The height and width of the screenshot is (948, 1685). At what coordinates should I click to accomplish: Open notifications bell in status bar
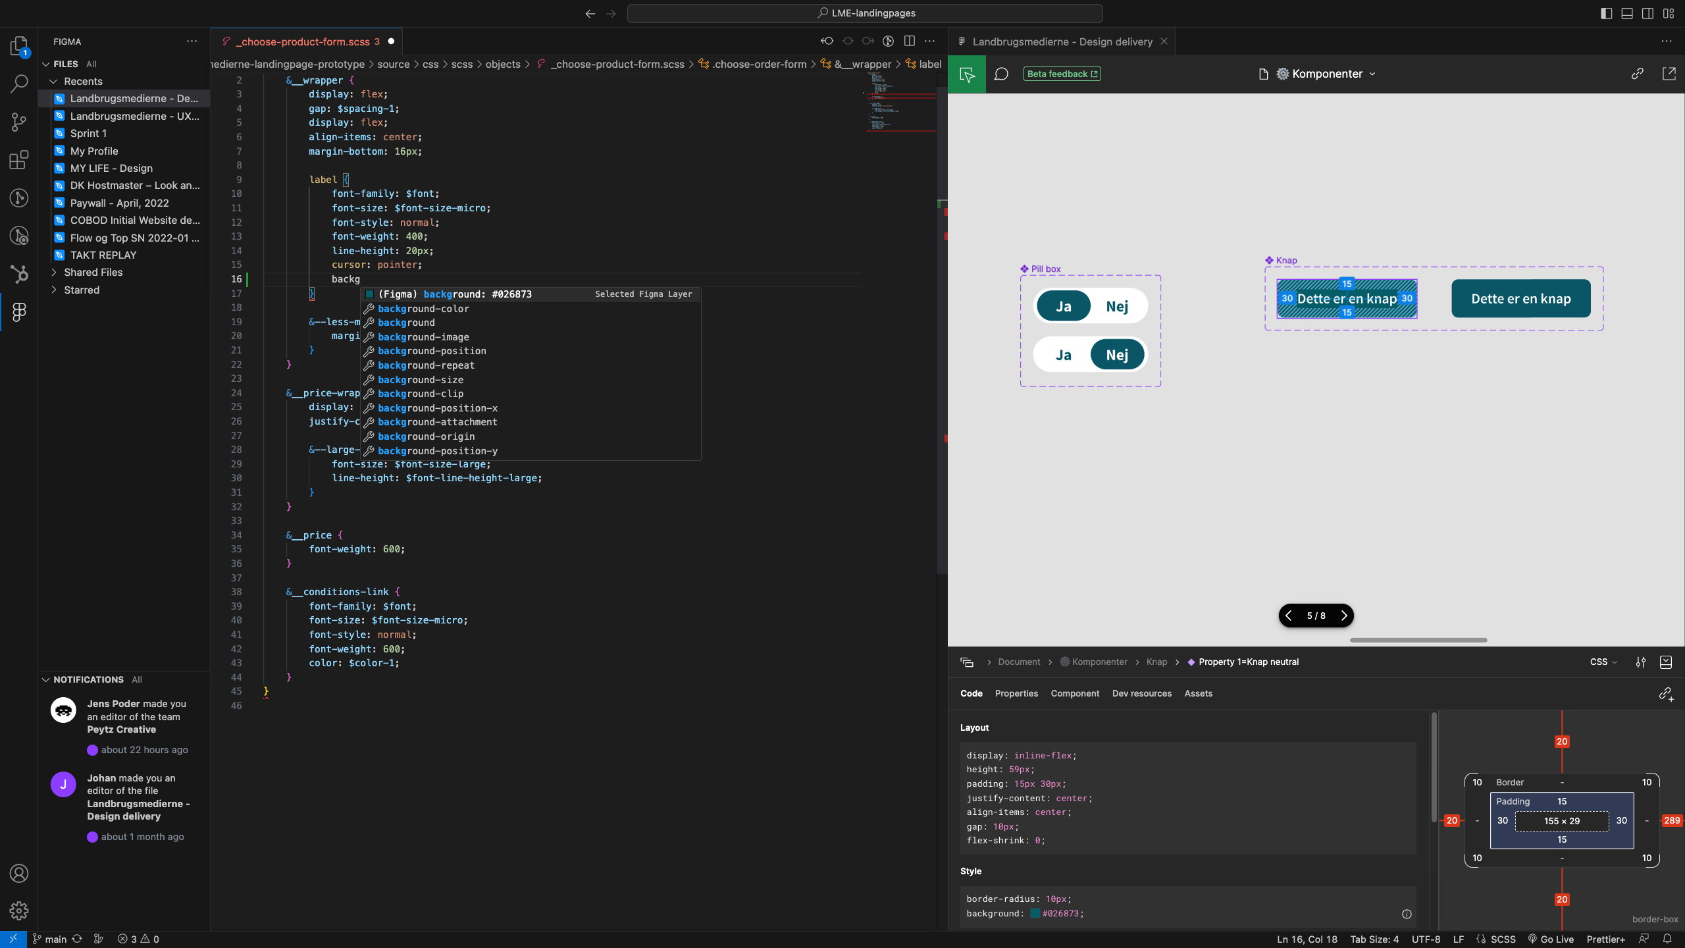[1667, 939]
